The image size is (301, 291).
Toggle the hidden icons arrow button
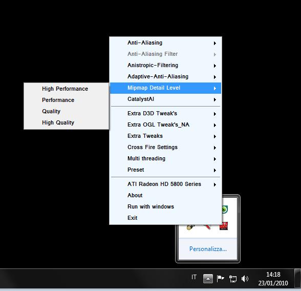(x=208, y=279)
